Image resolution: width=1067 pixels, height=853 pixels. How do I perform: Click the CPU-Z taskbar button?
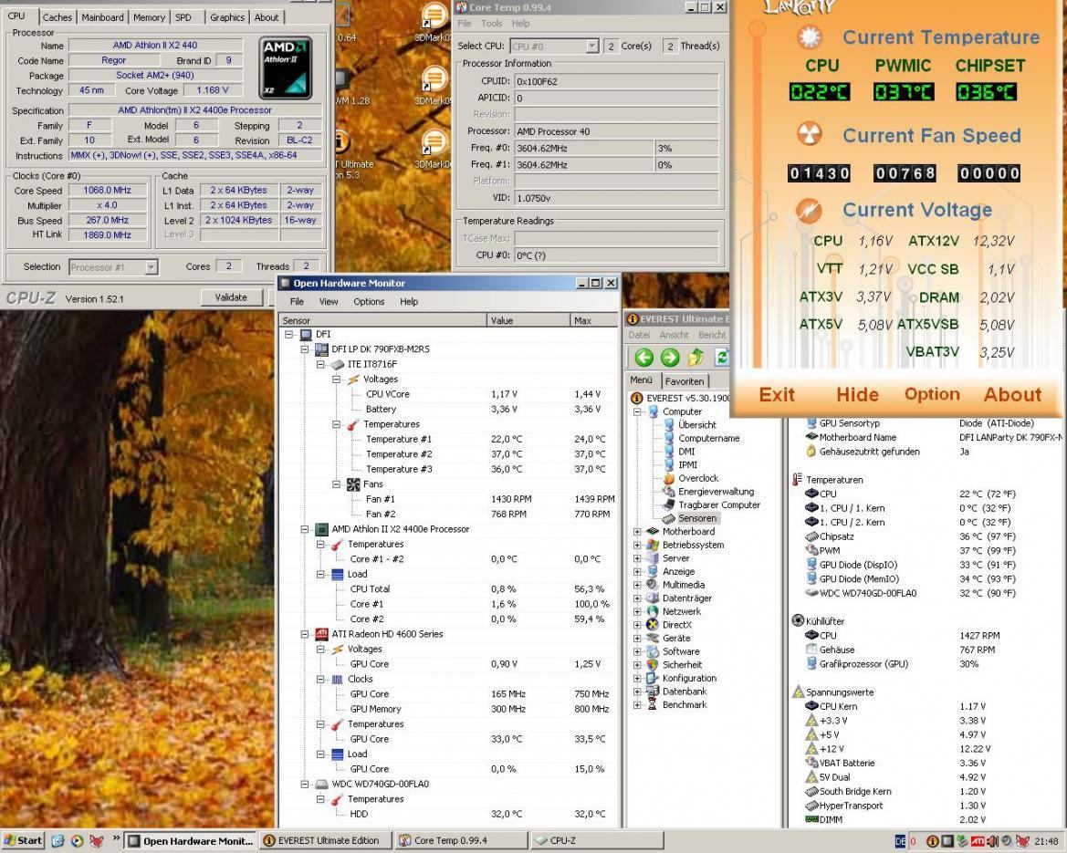pos(597,841)
